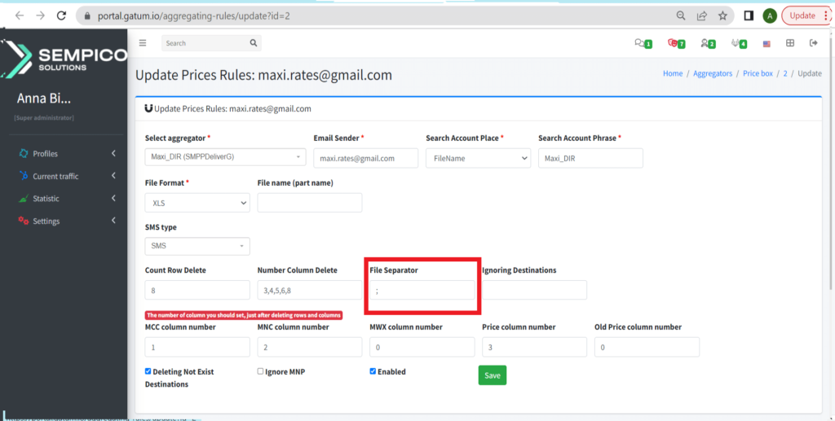The image size is (835, 421).
Task: Click the Ignoring Destinations field
Action: [x=534, y=290]
